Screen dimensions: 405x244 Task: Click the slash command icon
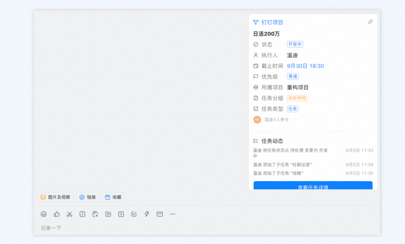point(82,214)
